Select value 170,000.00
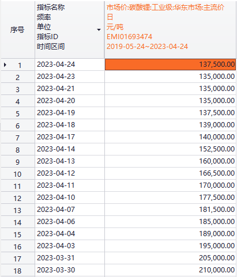The image size is (237, 277). tap(170, 185)
